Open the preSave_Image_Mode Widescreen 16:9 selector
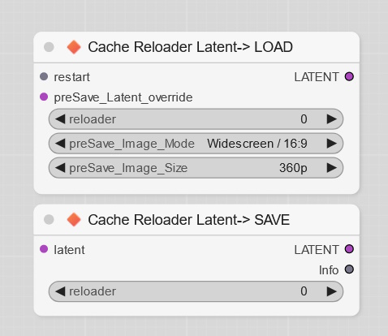Viewport: 388px width, 336px height. click(x=196, y=144)
